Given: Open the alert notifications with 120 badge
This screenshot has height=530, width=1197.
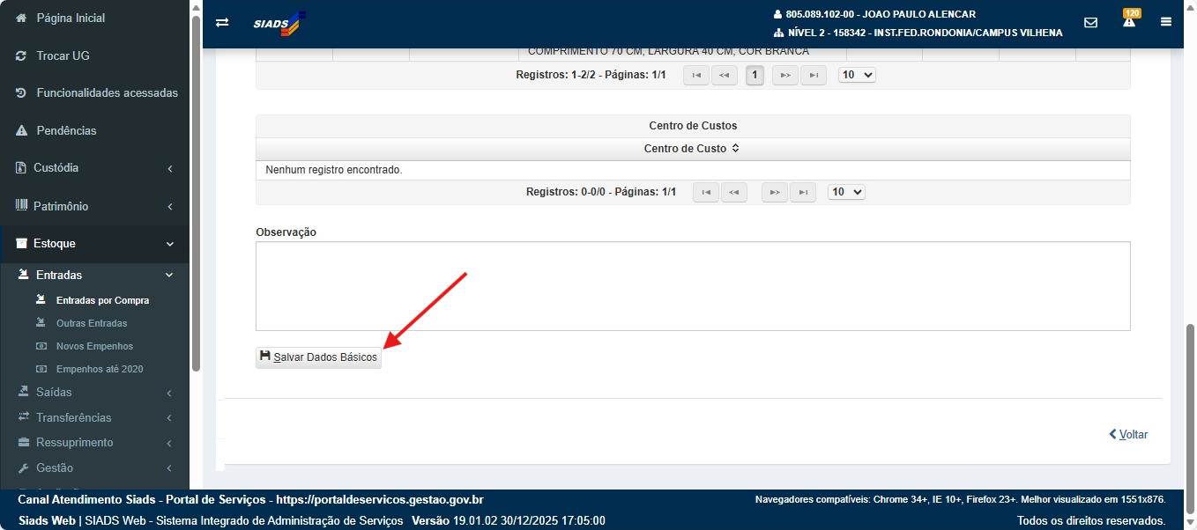Looking at the screenshot, I should (x=1128, y=21).
